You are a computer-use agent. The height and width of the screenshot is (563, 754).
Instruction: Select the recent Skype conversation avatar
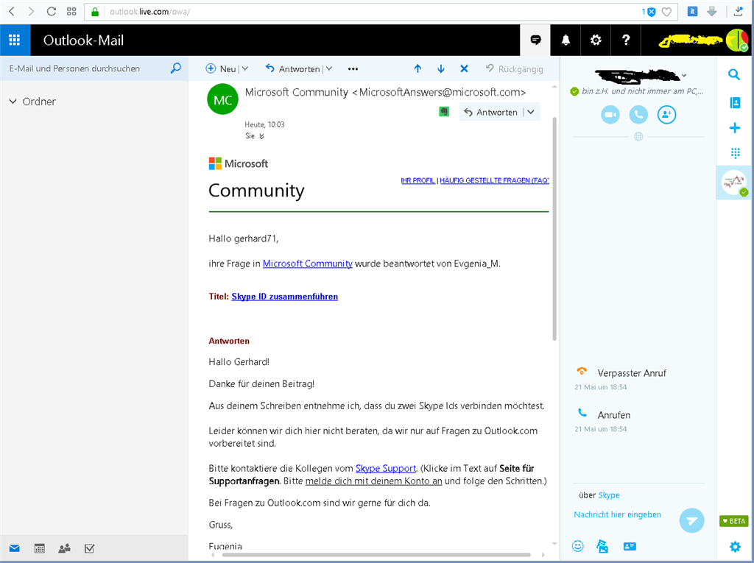(734, 183)
